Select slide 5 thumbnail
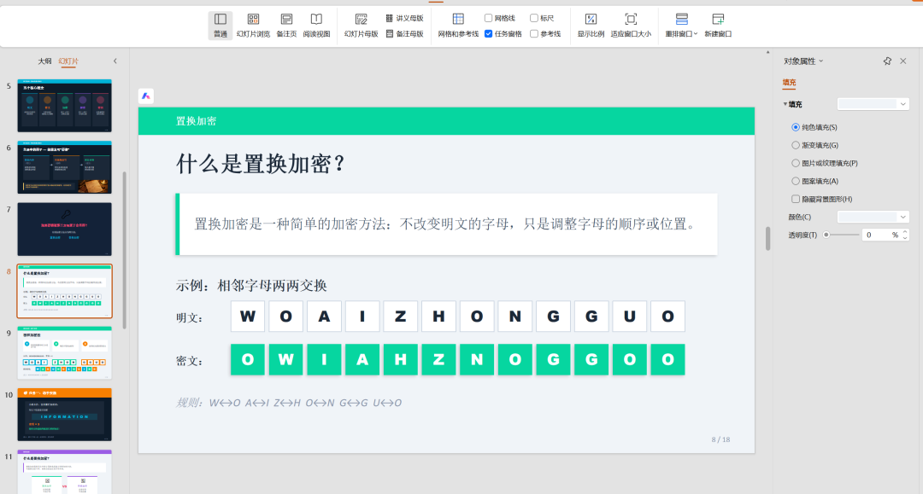 [64, 105]
